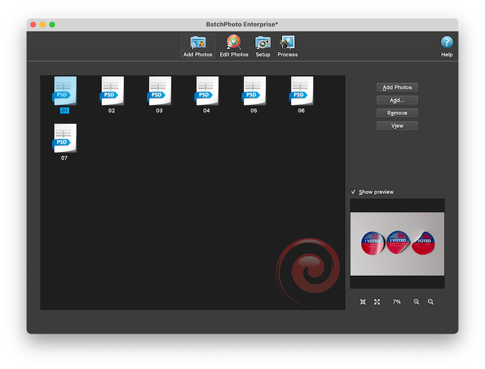The height and width of the screenshot is (369, 485).
Task: Click the file label 01
Action: pos(64,111)
